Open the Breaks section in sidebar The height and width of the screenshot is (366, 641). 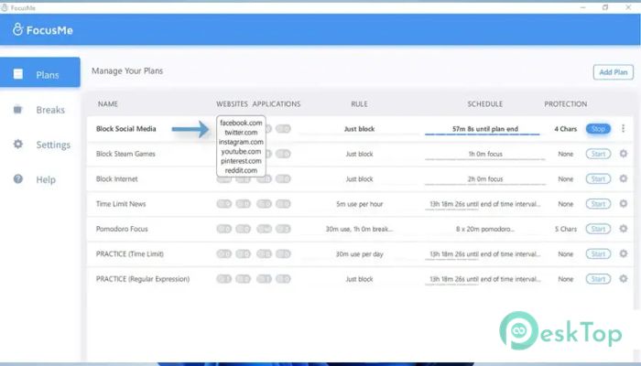click(x=40, y=110)
